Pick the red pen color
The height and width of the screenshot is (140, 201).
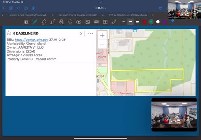click(145, 22)
